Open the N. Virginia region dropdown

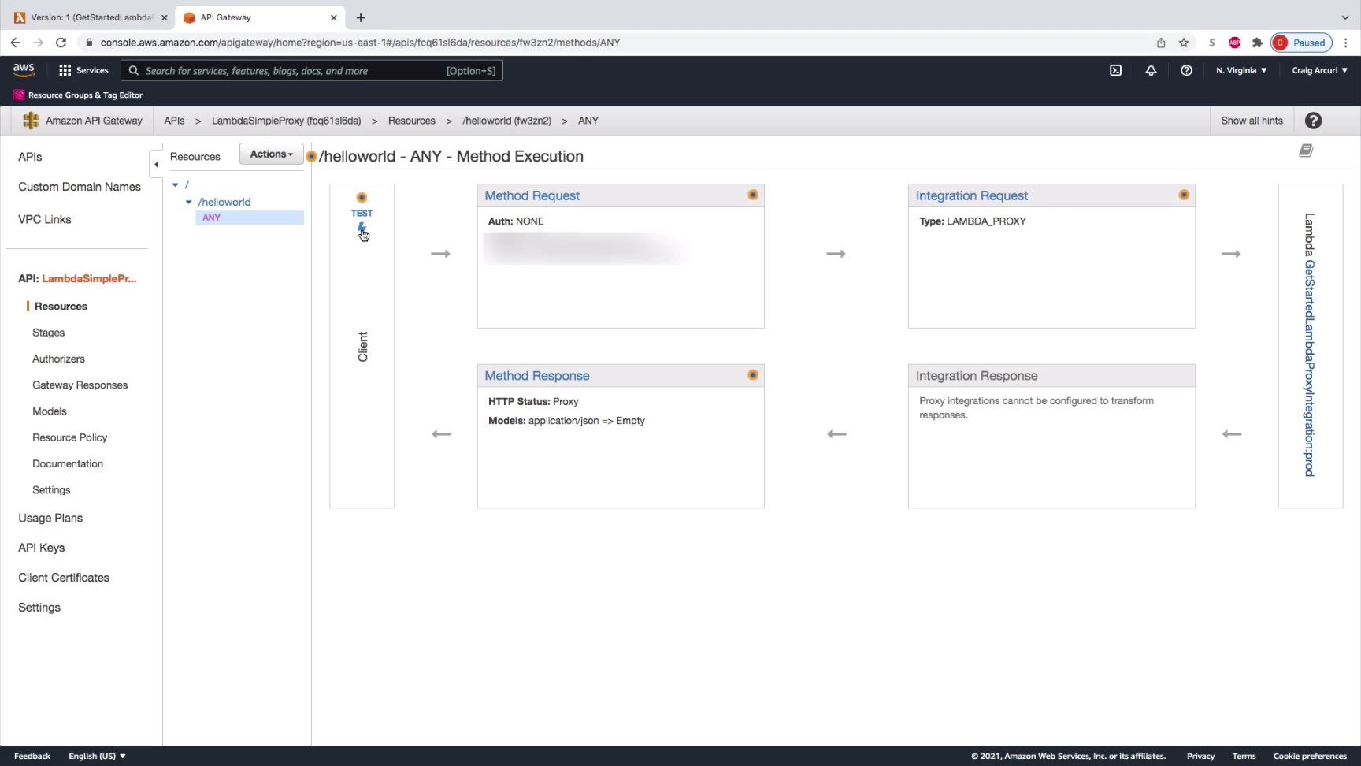pyautogui.click(x=1241, y=70)
